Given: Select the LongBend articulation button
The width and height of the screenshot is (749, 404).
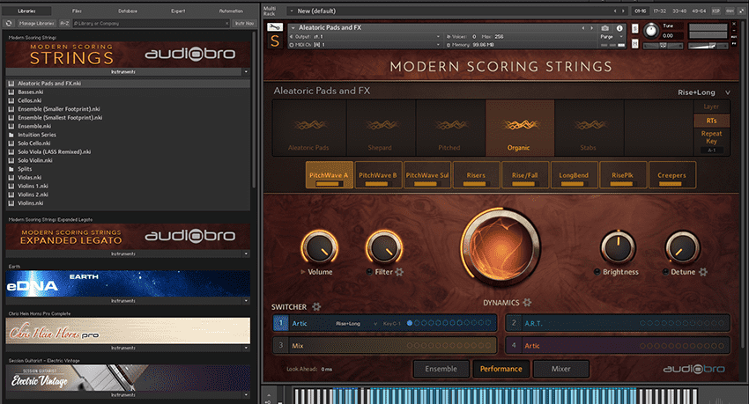Looking at the screenshot, I should click(x=574, y=175).
